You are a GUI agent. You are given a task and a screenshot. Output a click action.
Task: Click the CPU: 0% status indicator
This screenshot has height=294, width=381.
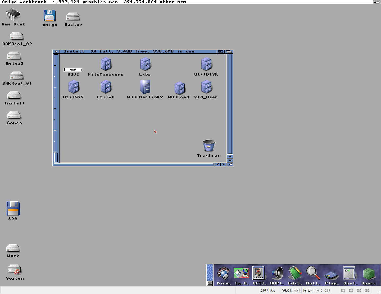[x=267, y=291]
